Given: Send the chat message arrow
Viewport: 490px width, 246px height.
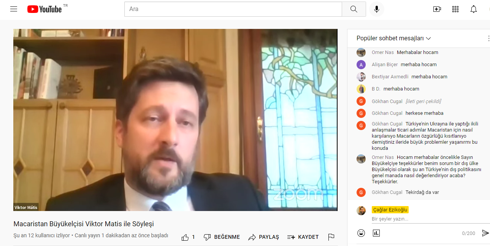Looking at the screenshot, I should (485, 233).
